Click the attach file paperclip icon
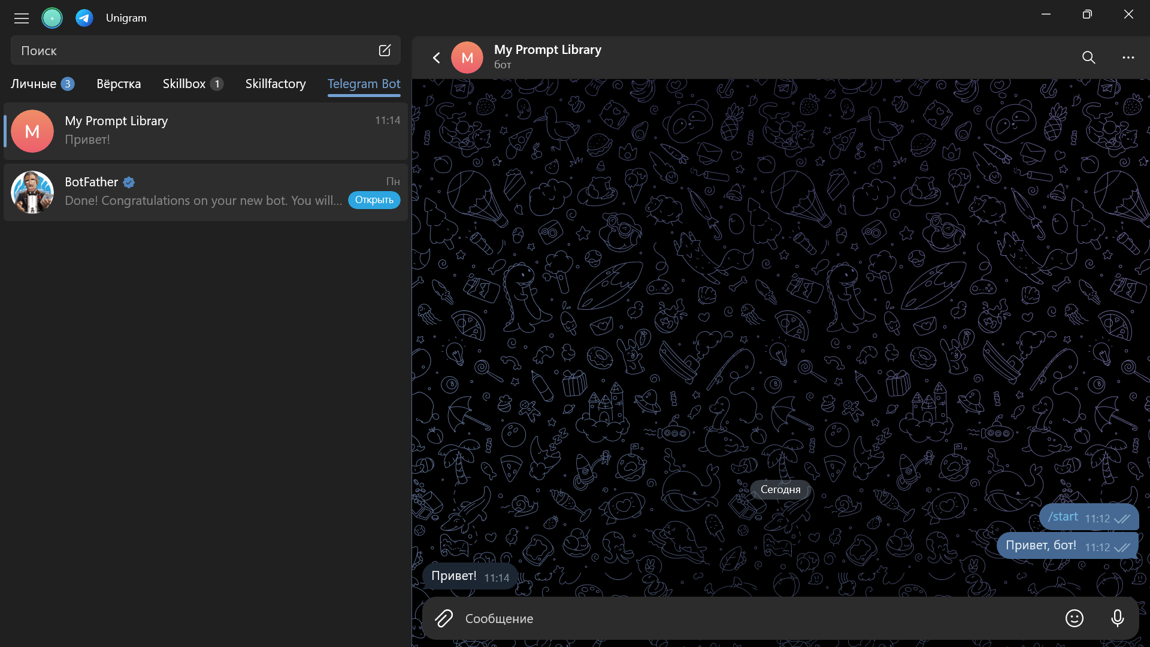The image size is (1150, 647). coord(444,618)
